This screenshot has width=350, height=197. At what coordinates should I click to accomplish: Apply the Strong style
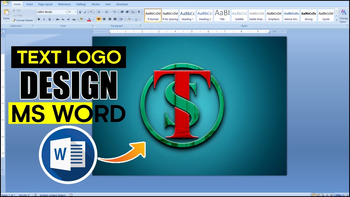tap(308, 15)
